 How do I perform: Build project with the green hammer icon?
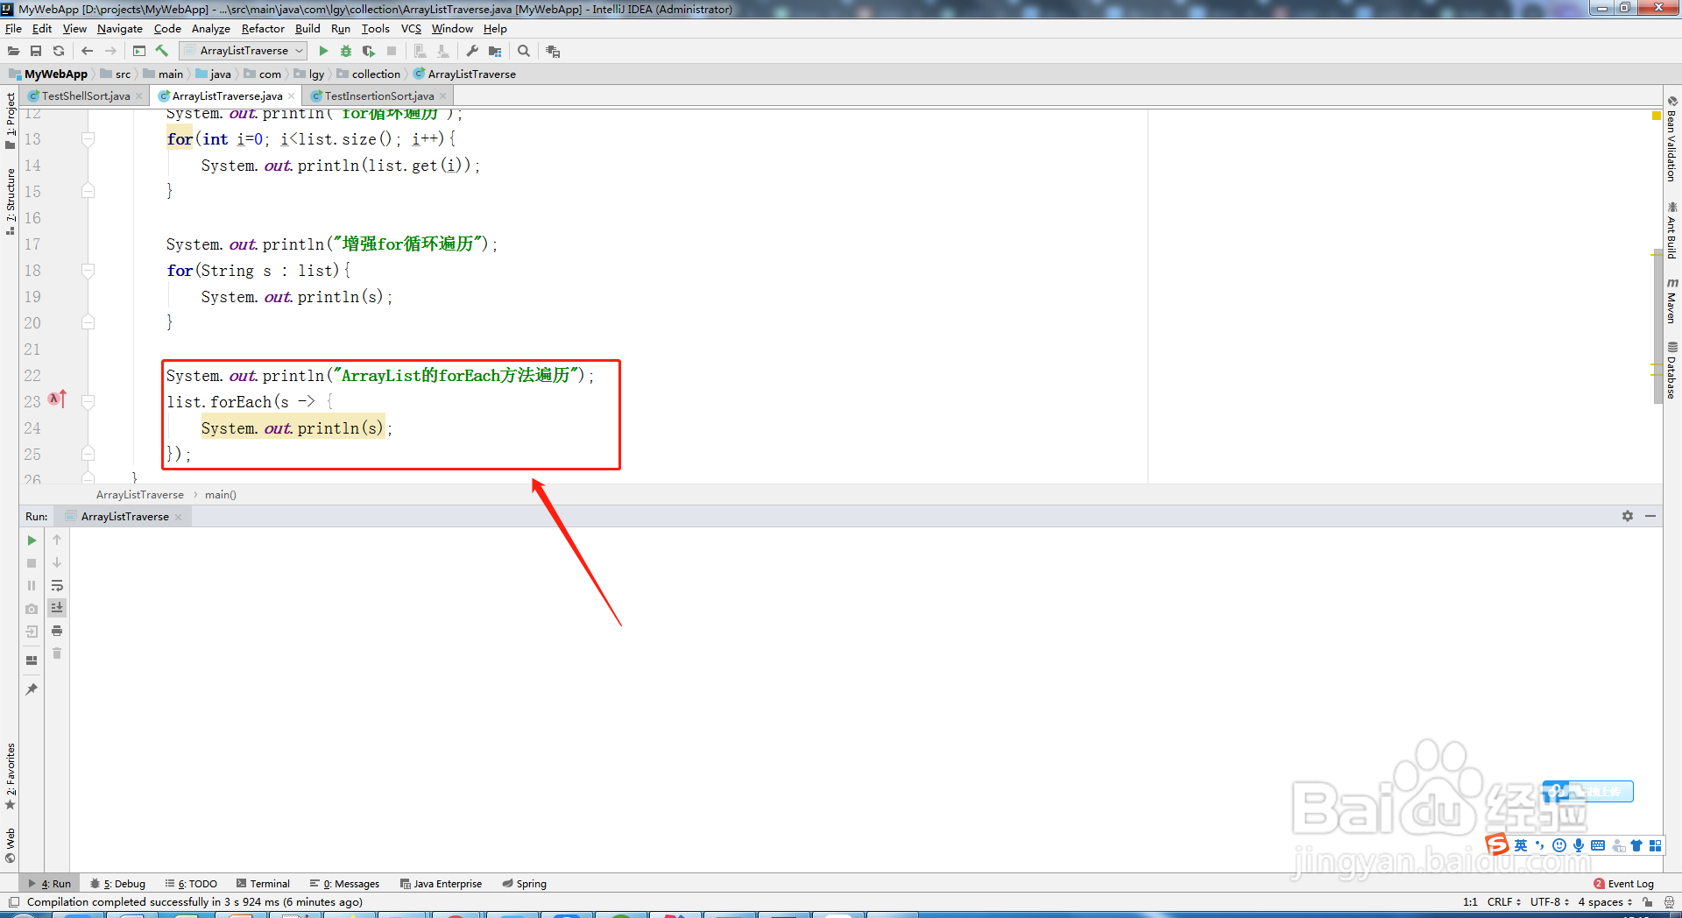[x=162, y=52]
